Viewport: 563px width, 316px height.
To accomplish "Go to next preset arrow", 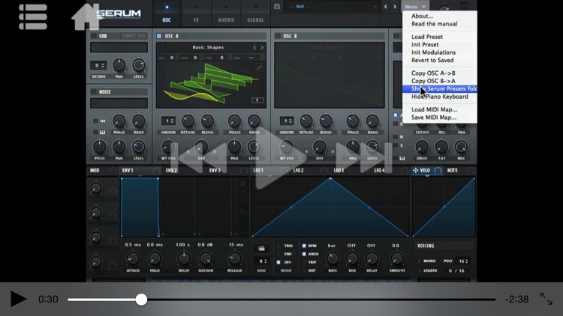I will tap(395, 7).
